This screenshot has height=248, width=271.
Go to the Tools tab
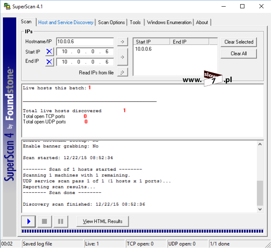pos(135,22)
